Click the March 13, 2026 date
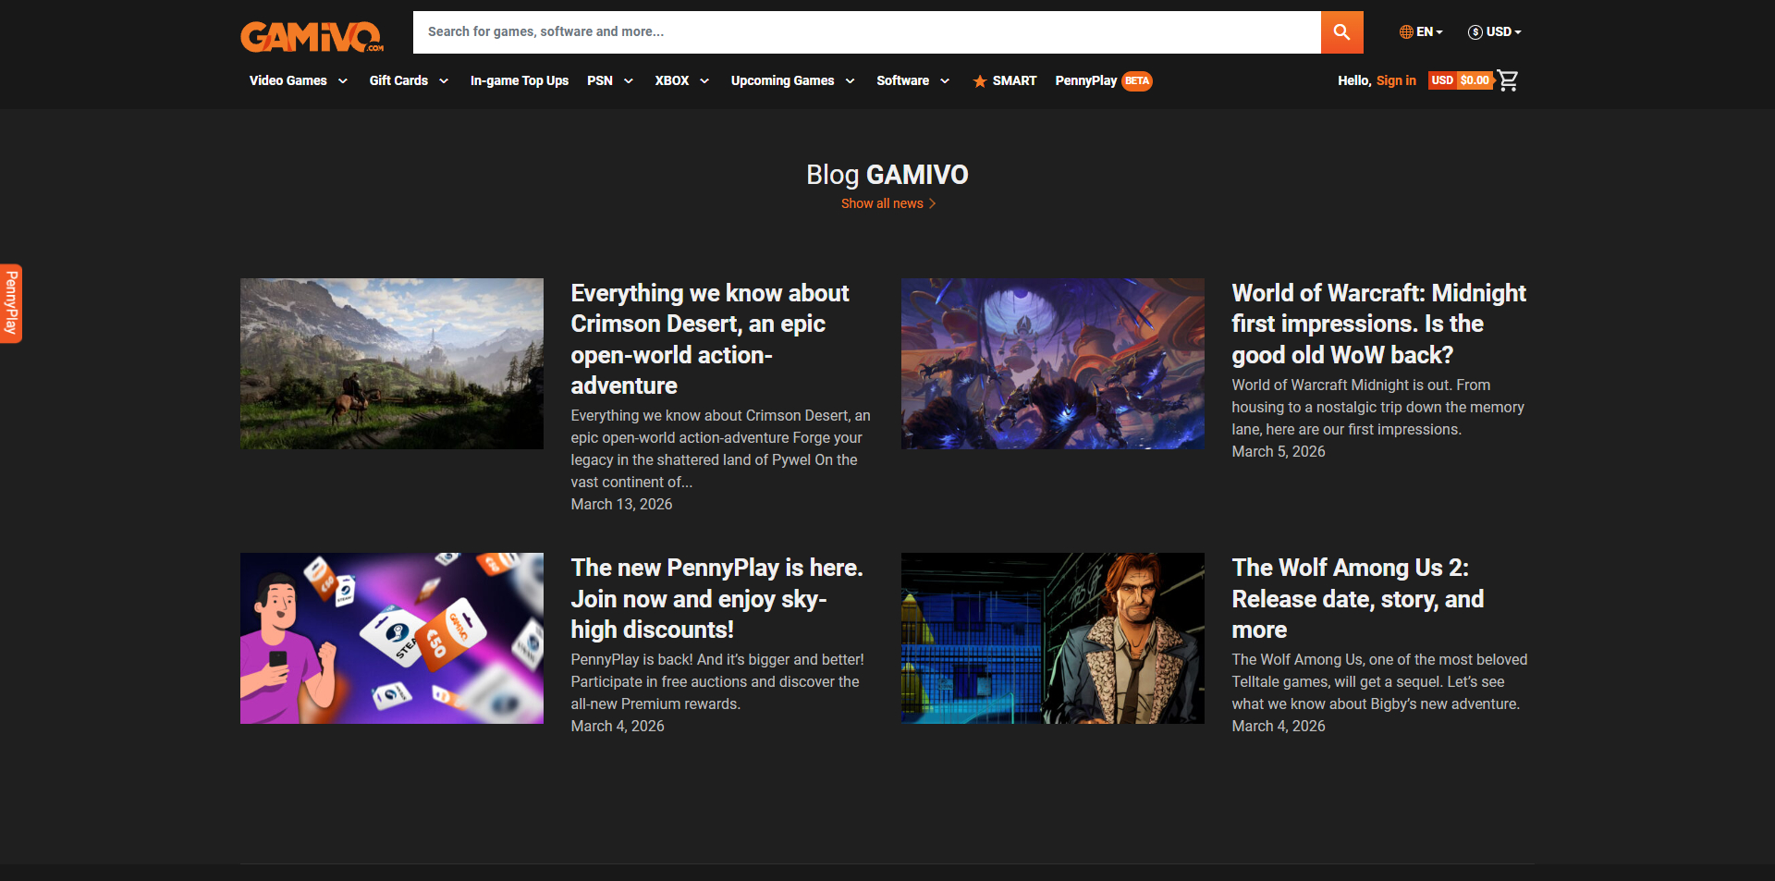Viewport: 1775px width, 881px height. pos(621,504)
